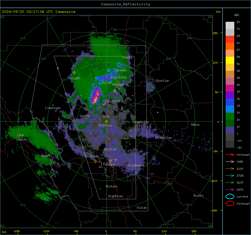Click the Airdrie city label
Viewport: 251px width, 235px height.
110,149
